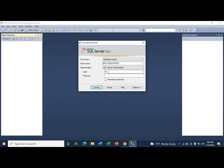Click Connect Object Explorer icon

pyautogui.click(x=14, y=39)
